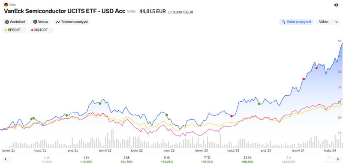Click the touko '22 axis label
This screenshot has height=165, width=343.
[x=137, y=150]
